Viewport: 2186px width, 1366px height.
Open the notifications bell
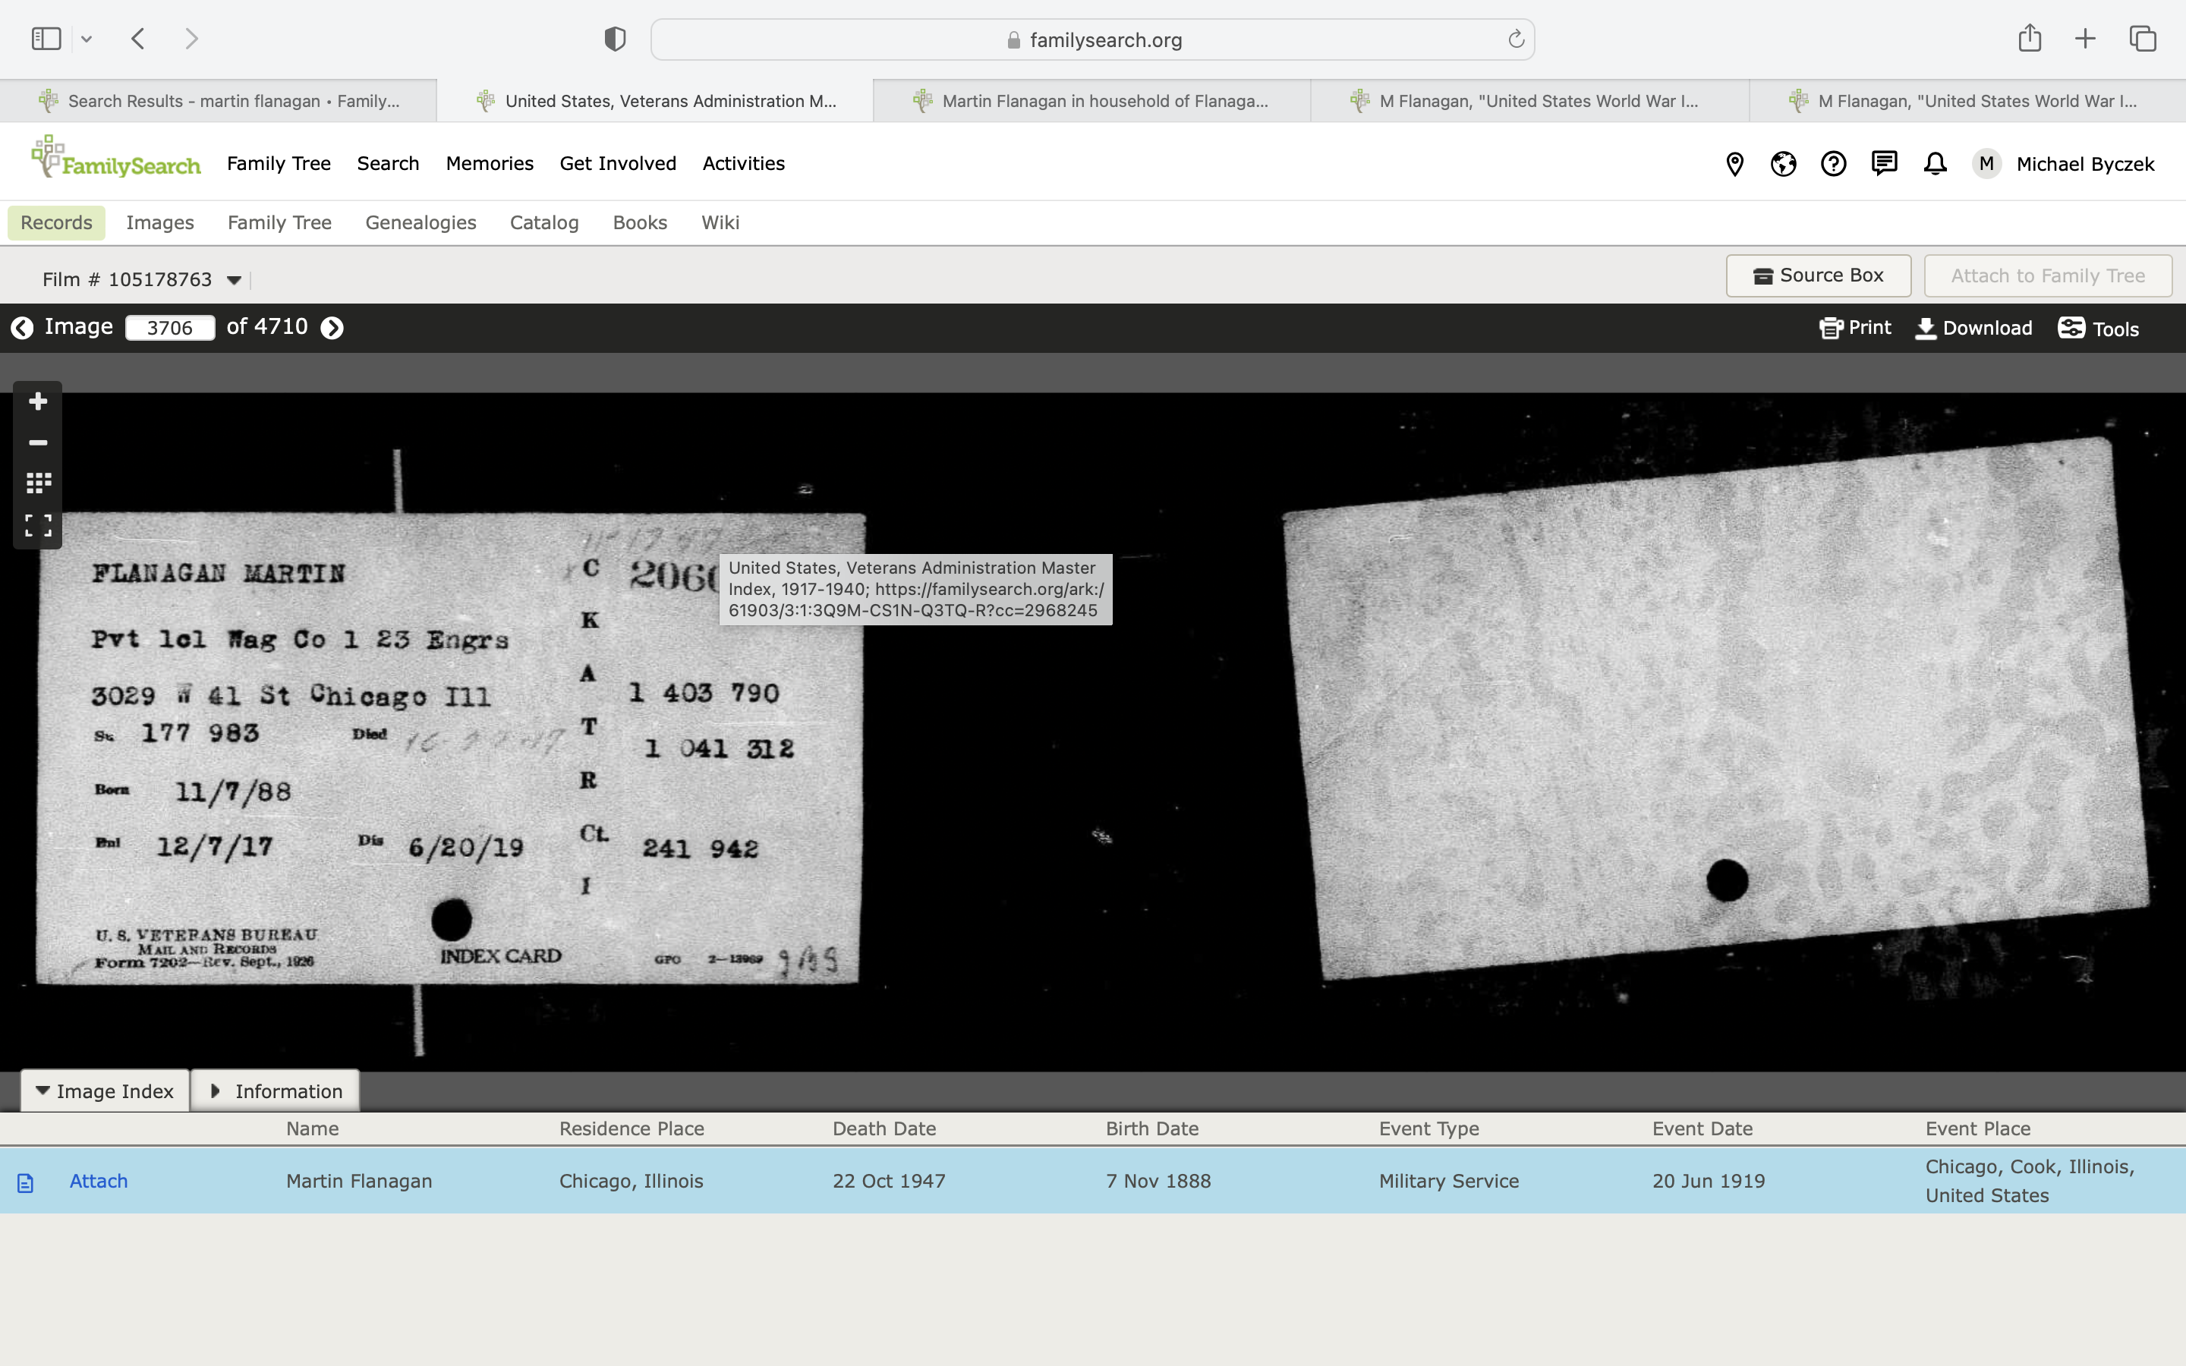tap(1934, 163)
